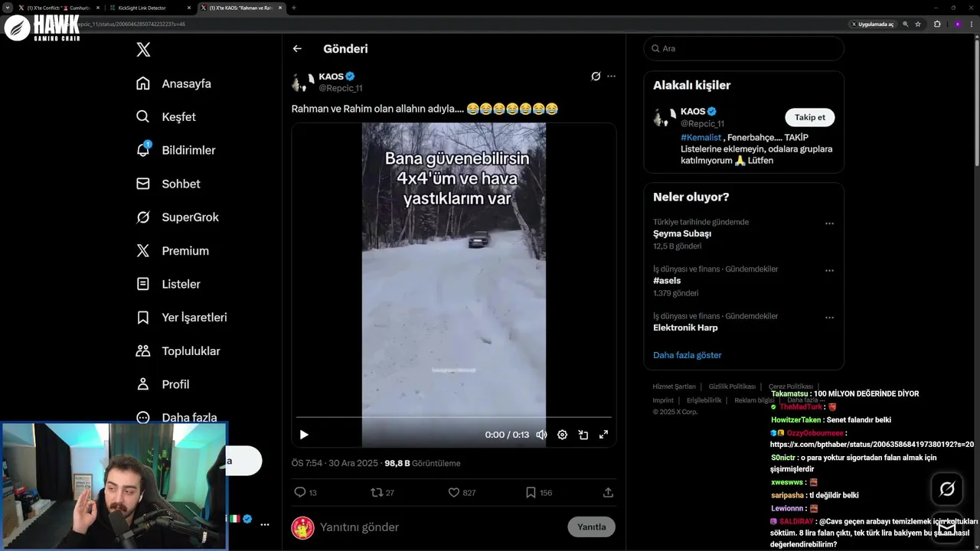
Task: Open the Hizmet Şartları footer link
Action: point(674,386)
